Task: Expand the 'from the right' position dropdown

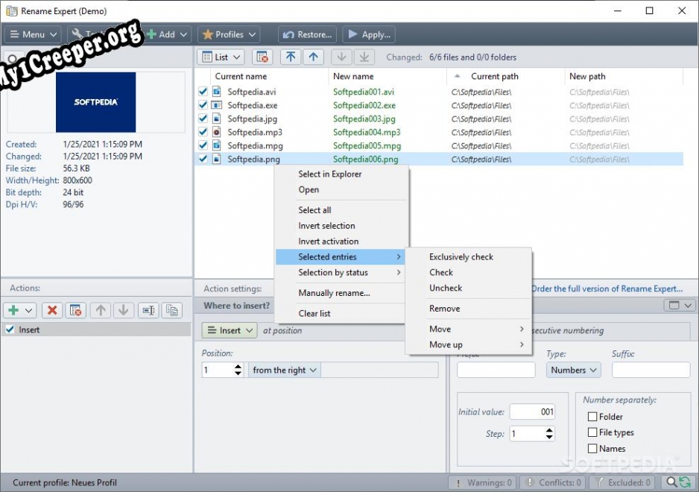Action: click(x=285, y=370)
